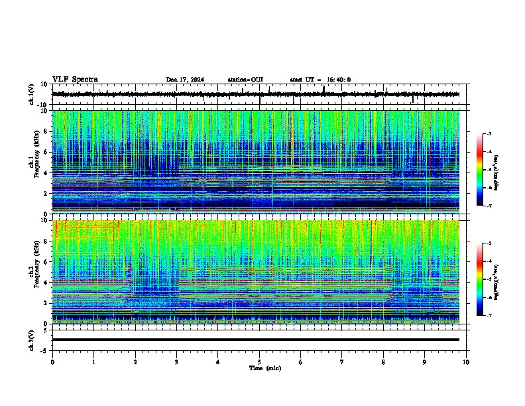Select the date label "Dec. 17, 2024"
The width and height of the screenshot is (525, 406).
(185, 80)
